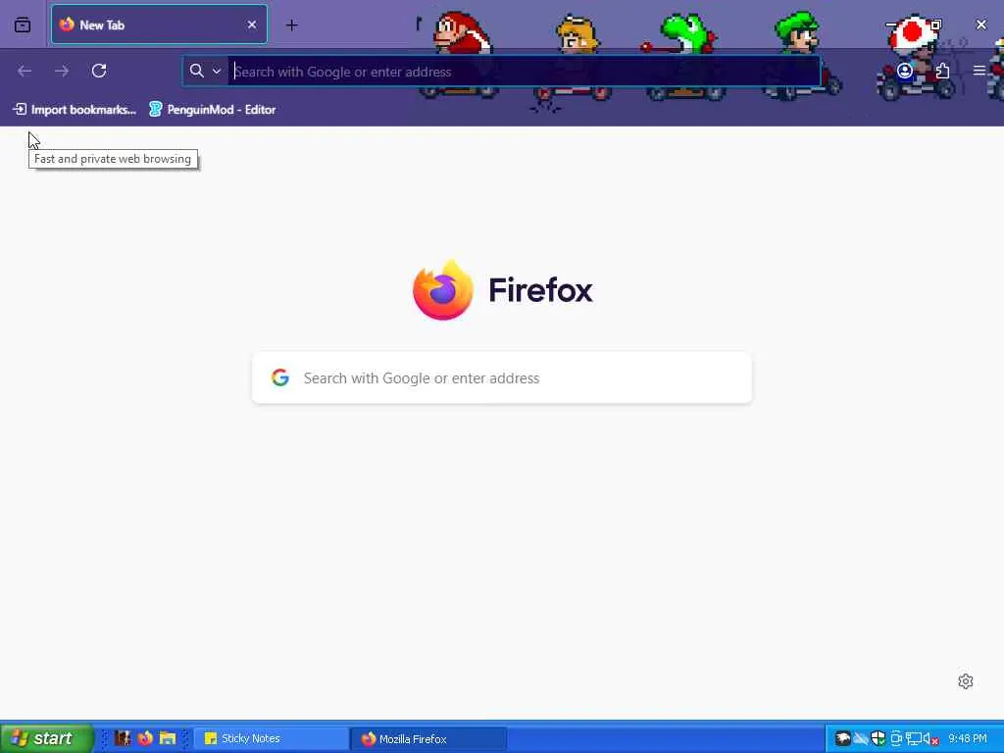Go forward one page
This screenshot has height=753, width=1004.
click(x=62, y=71)
